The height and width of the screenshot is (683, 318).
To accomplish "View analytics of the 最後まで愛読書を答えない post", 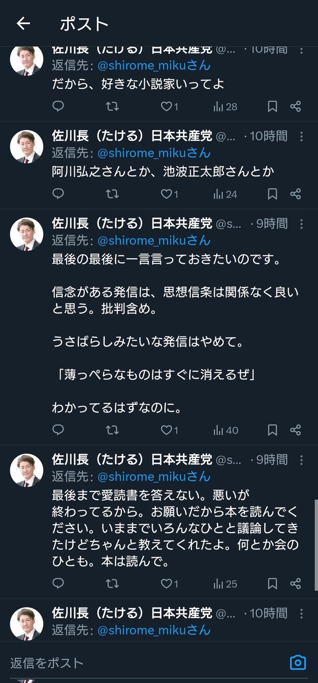I will coord(225,584).
